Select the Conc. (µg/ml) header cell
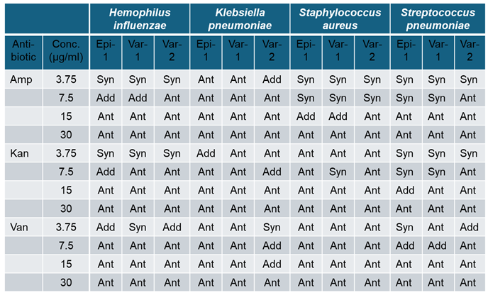 (65, 52)
